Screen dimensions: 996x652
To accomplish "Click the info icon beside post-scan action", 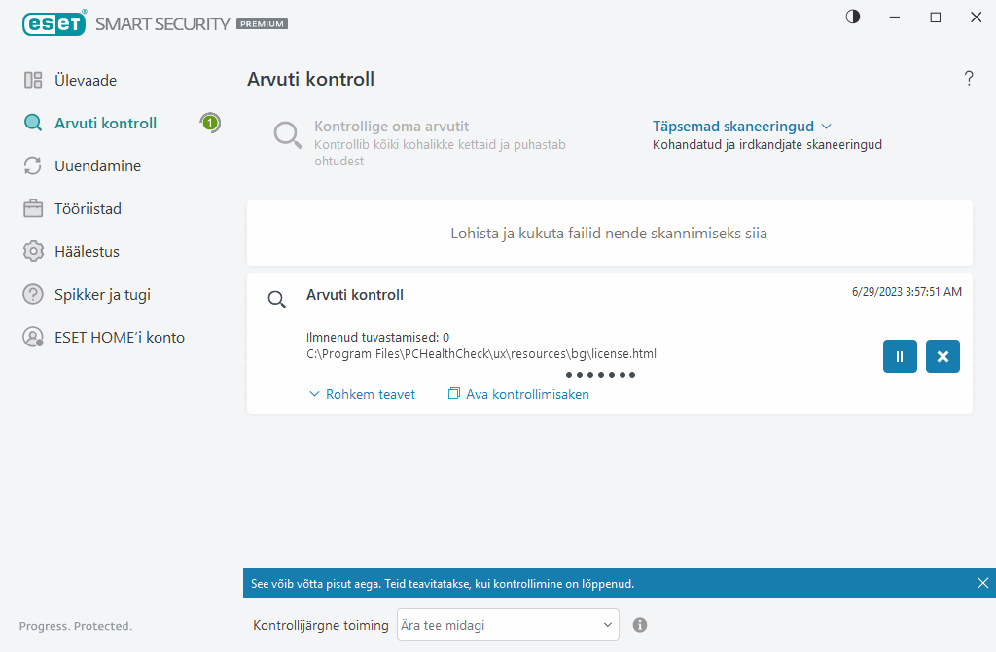I will pyautogui.click(x=640, y=625).
